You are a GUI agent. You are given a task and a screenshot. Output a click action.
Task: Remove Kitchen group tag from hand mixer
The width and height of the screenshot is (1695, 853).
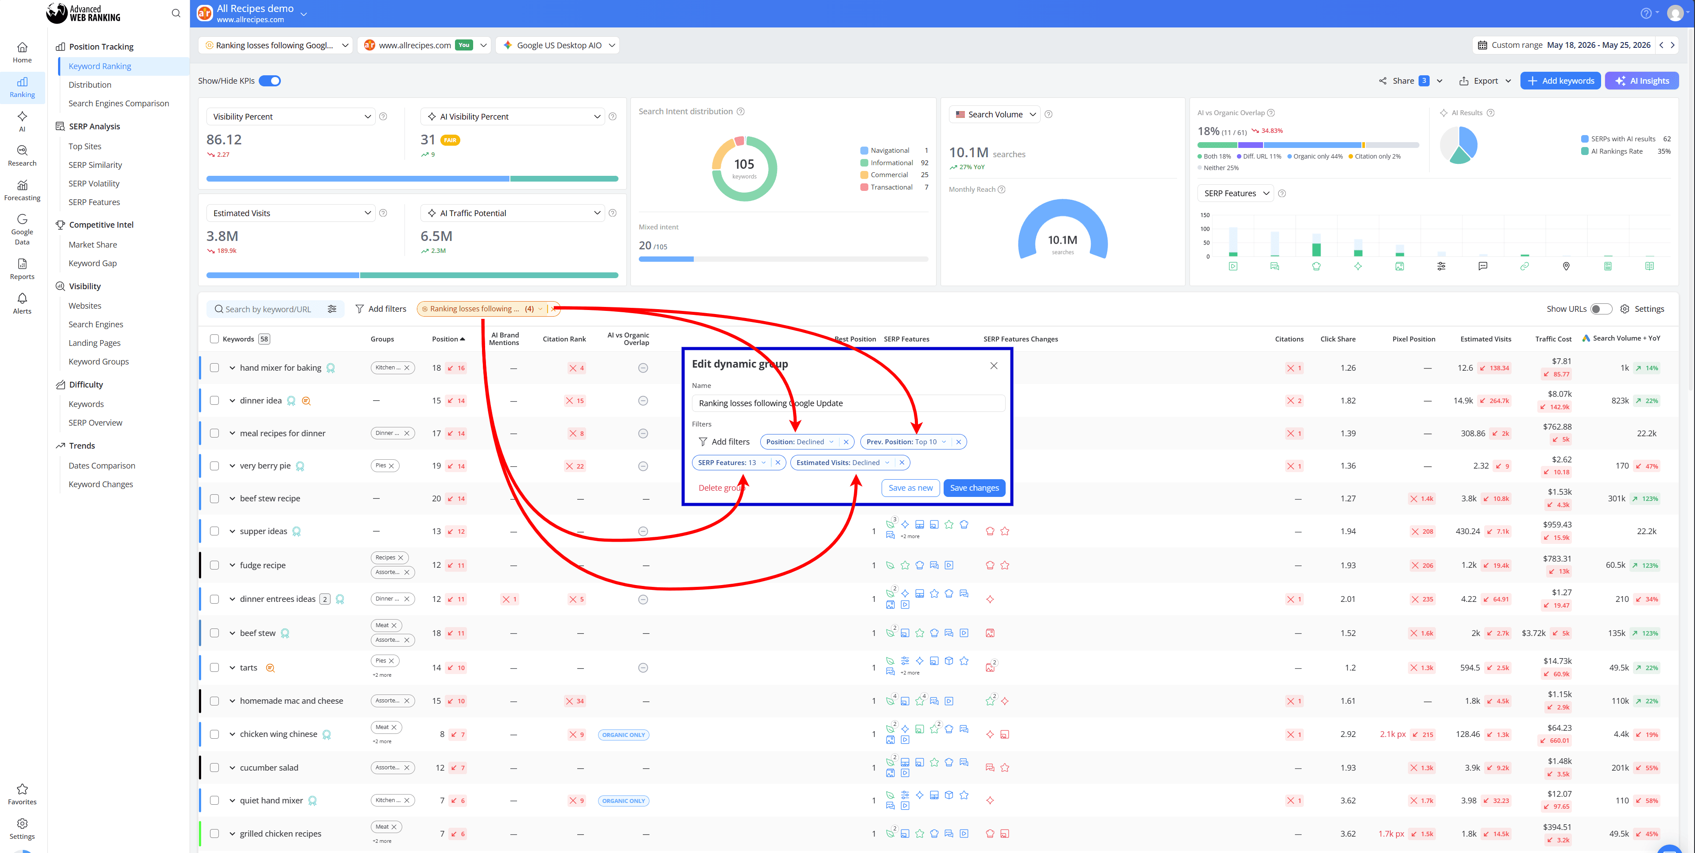click(407, 368)
